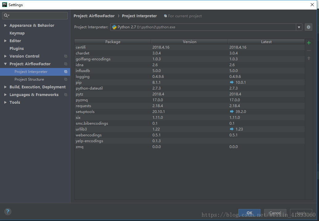The height and width of the screenshot is (221, 319).
Task: Open the interpreter gear settings icon
Action: 309,27
